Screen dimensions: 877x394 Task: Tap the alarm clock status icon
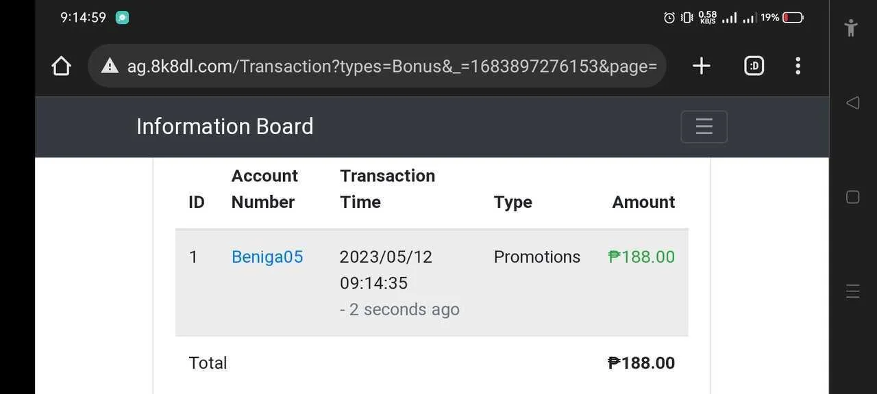click(669, 18)
